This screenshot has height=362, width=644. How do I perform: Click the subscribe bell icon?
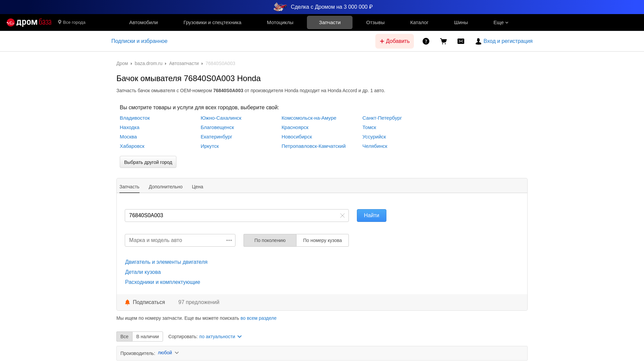tap(127, 302)
